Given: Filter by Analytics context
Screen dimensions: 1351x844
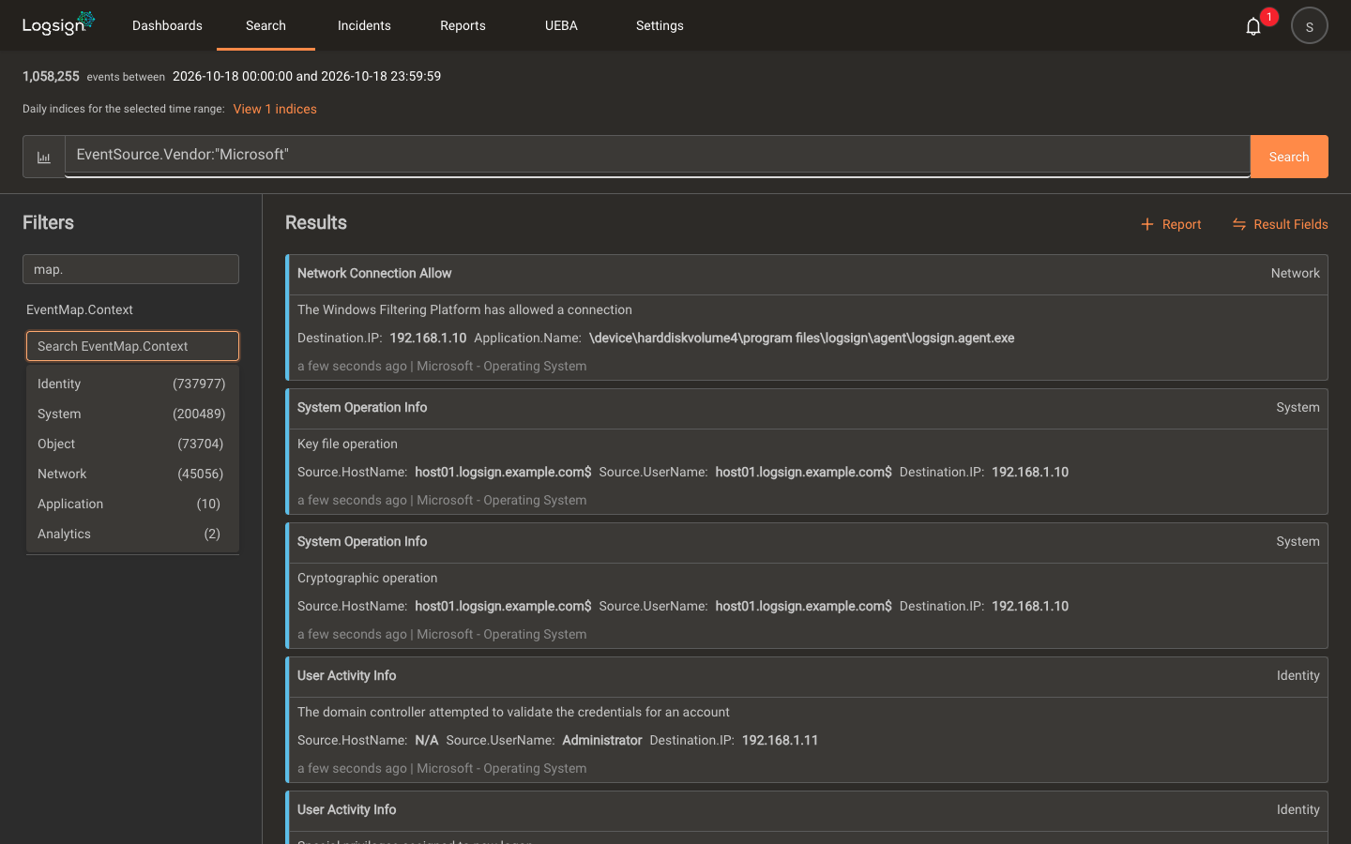Looking at the screenshot, I should pos(132,534).
